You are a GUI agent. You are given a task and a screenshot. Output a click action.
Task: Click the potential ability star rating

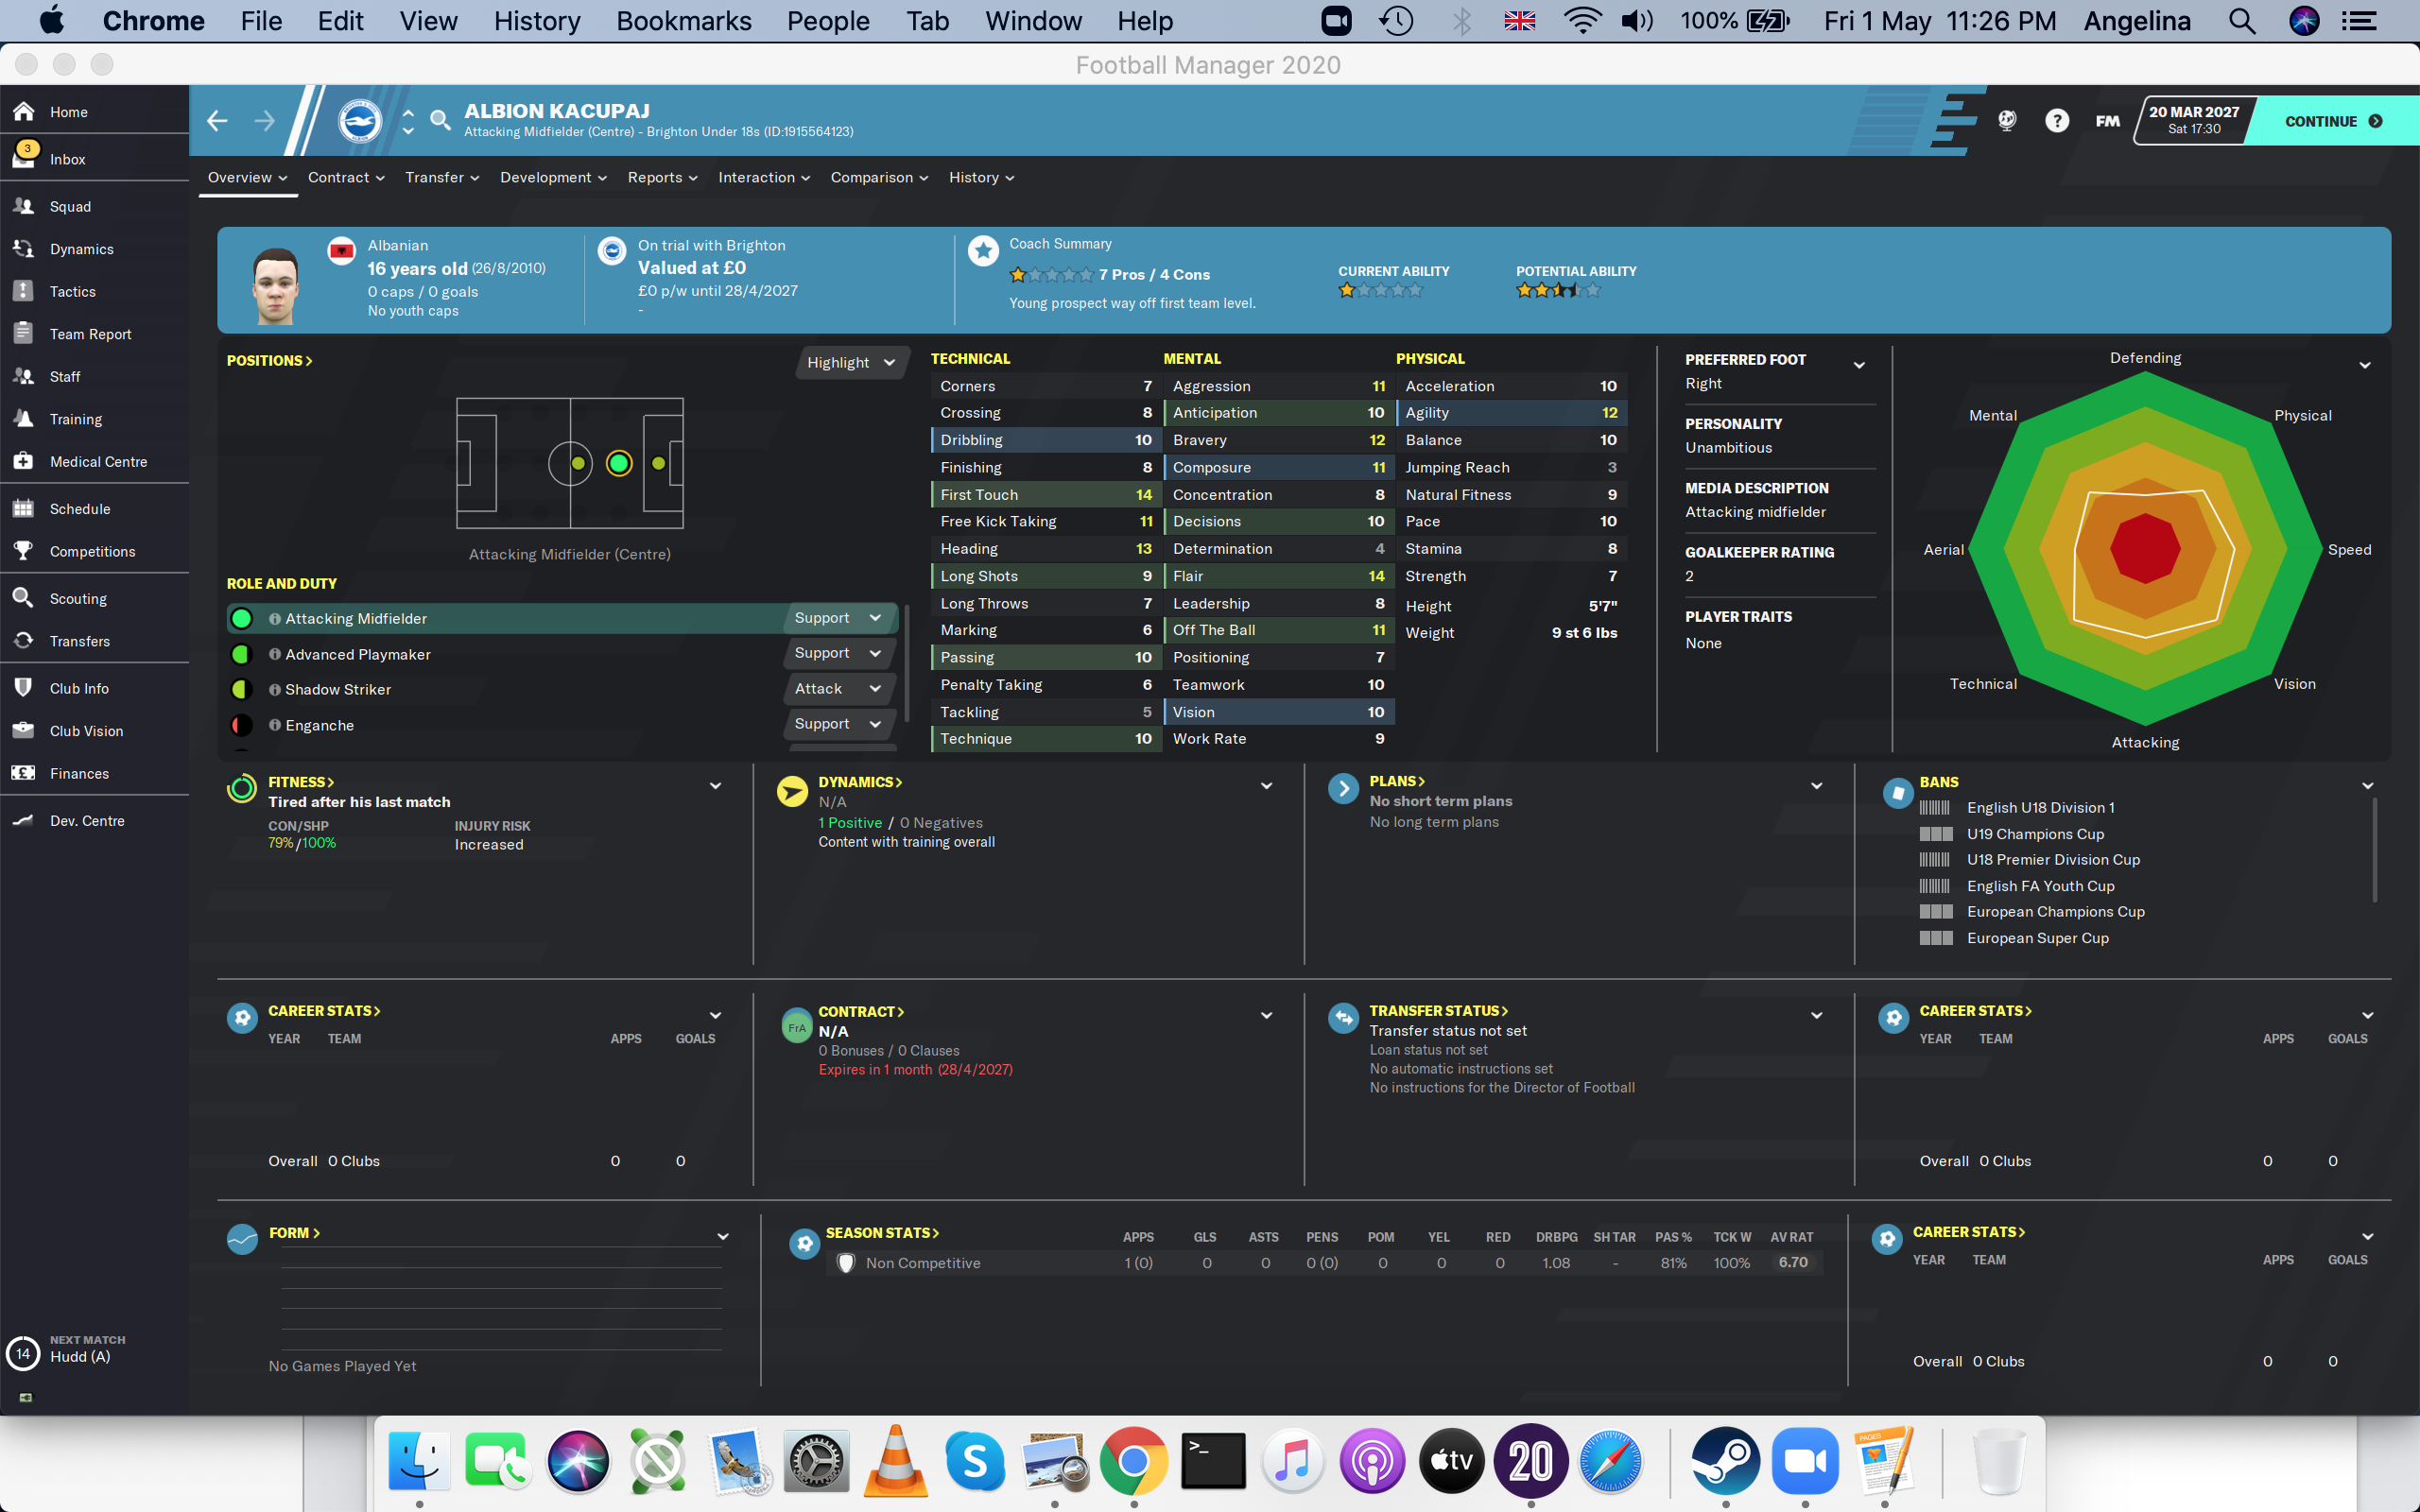[x=1557, y=290]
